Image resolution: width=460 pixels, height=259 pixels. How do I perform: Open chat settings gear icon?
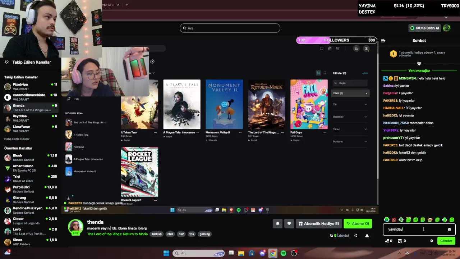[432, 241]
